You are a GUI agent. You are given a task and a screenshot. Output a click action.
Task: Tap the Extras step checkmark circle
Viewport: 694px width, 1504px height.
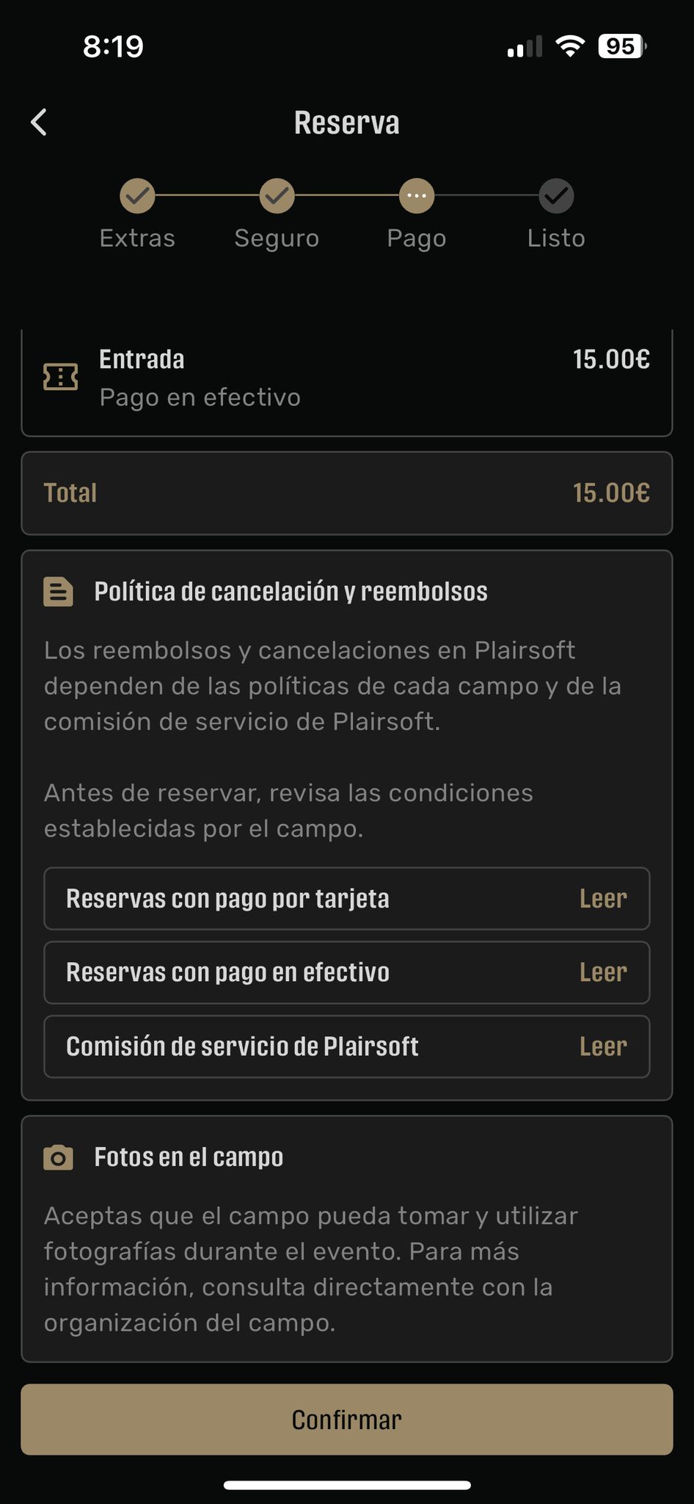point(137,196)
